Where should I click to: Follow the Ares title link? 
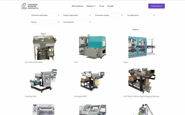[x=76, y=62]
